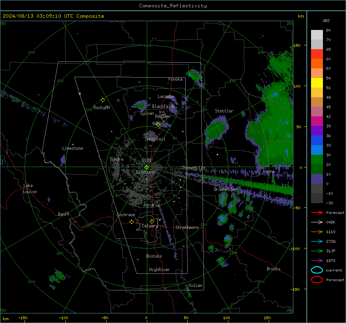Image resolution: width=346 pixels, height=323 pixels.
Task: Click the Composite_Reflectivity title
Action: [x=173, y=6]
